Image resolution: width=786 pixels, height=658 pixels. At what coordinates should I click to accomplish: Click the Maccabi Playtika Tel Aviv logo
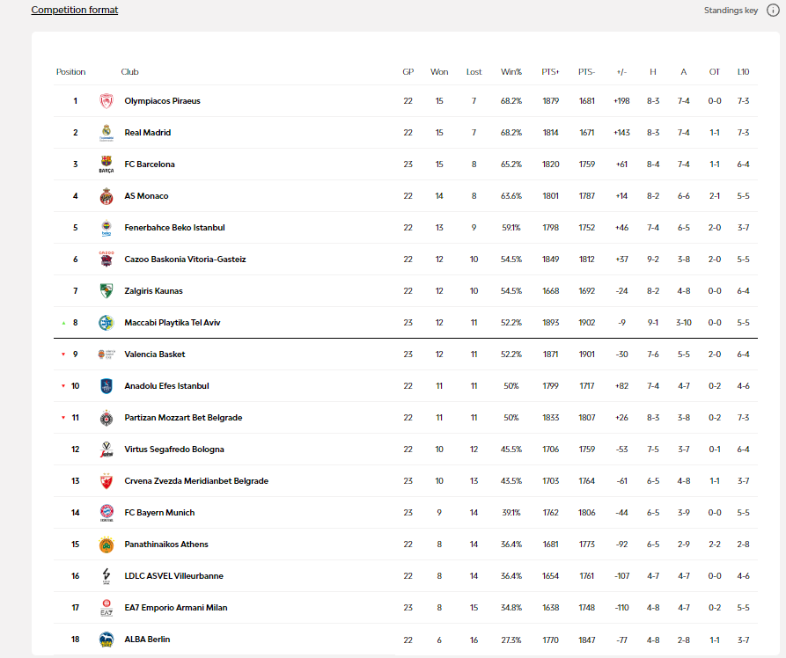tap(107, 323)
